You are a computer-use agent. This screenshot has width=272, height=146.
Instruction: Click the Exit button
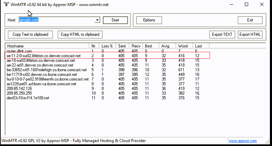[x=250, y=20]
